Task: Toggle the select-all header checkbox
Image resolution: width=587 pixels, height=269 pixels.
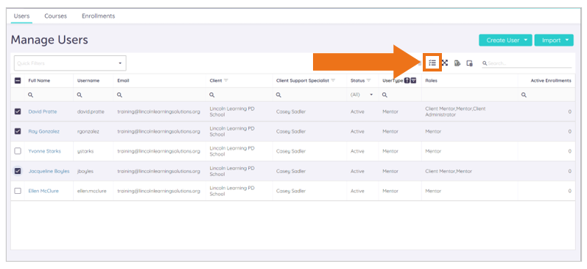Action: click(x=18, y=80)
